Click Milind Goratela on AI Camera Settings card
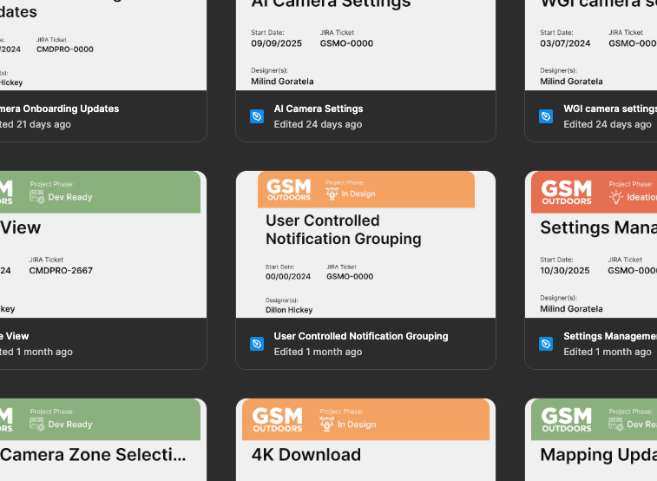This screenshot has height=481, width=657. (282, 82)
